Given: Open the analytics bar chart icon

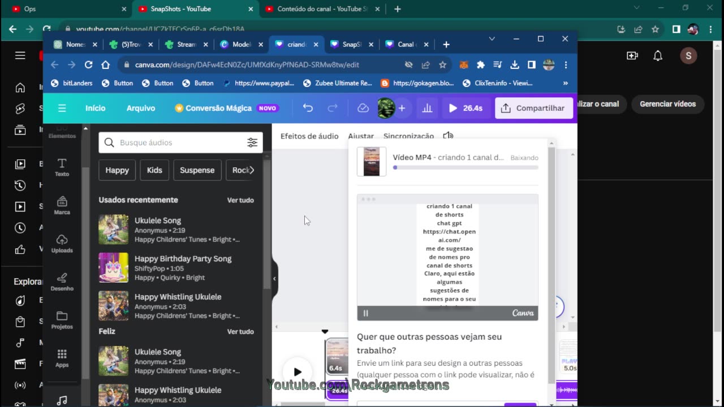Looking at the screenshot, I should (428, 108).
